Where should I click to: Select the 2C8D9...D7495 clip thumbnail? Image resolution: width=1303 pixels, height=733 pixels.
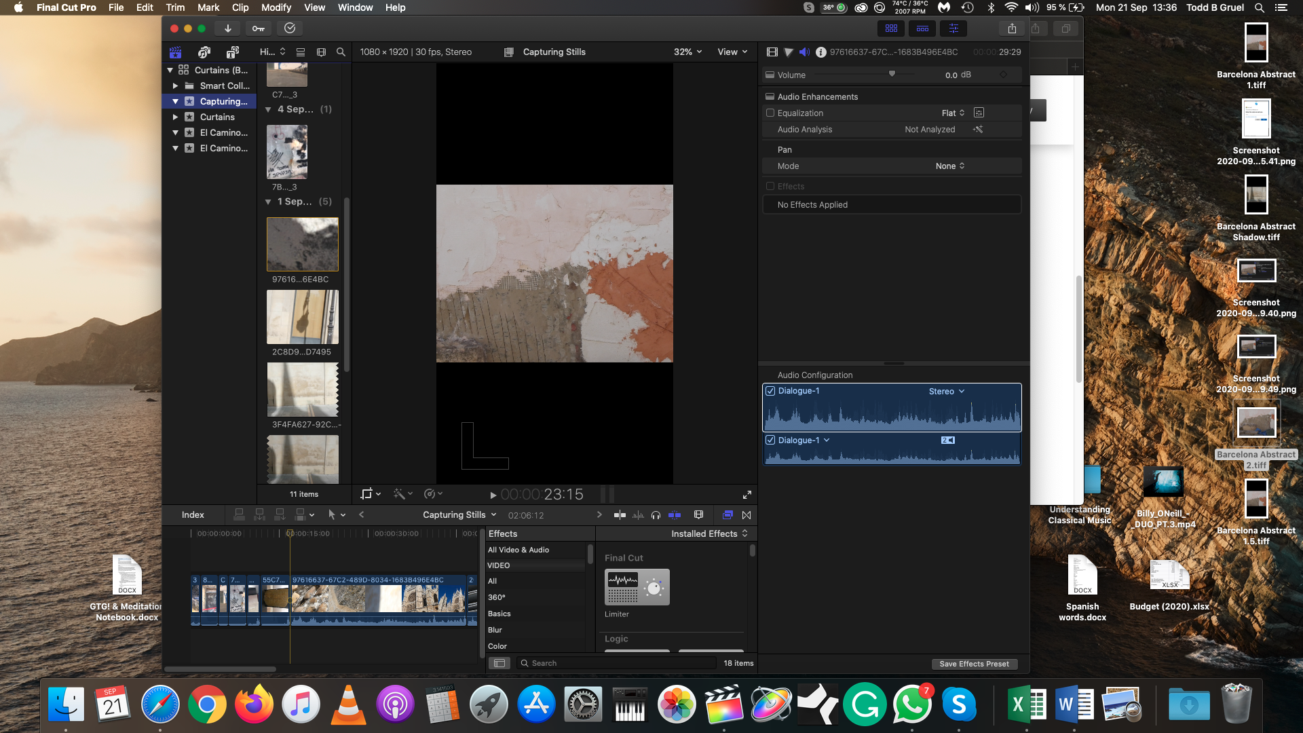[303, 318]
